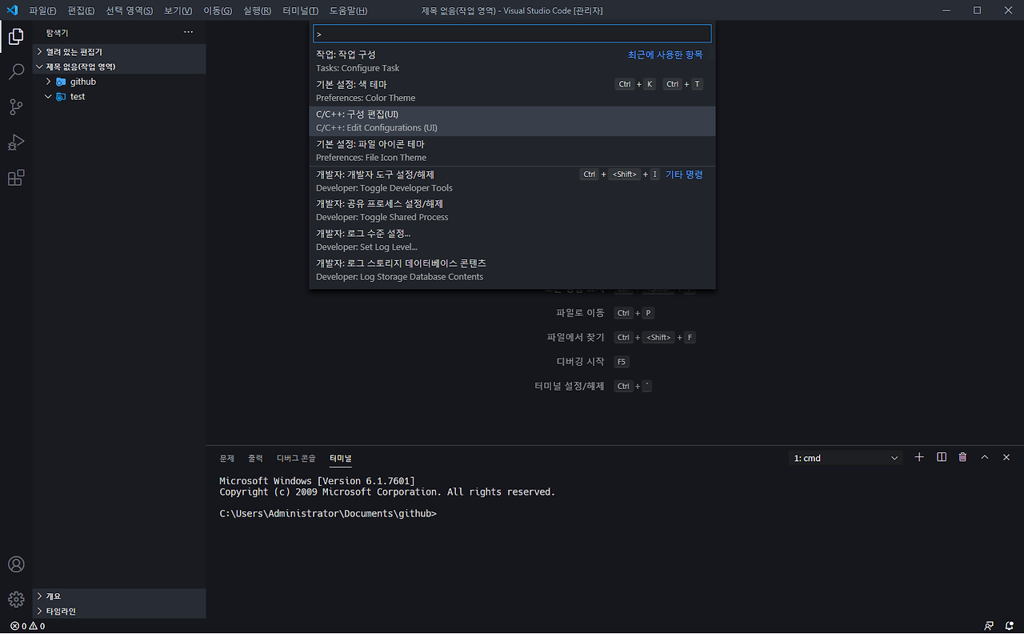Click the '탐색기' sidebar title
Image resolution: width=1024 pixels, height=634 pixels.
pos(58,33)
